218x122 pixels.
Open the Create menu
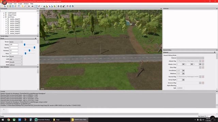click(10, 4)
